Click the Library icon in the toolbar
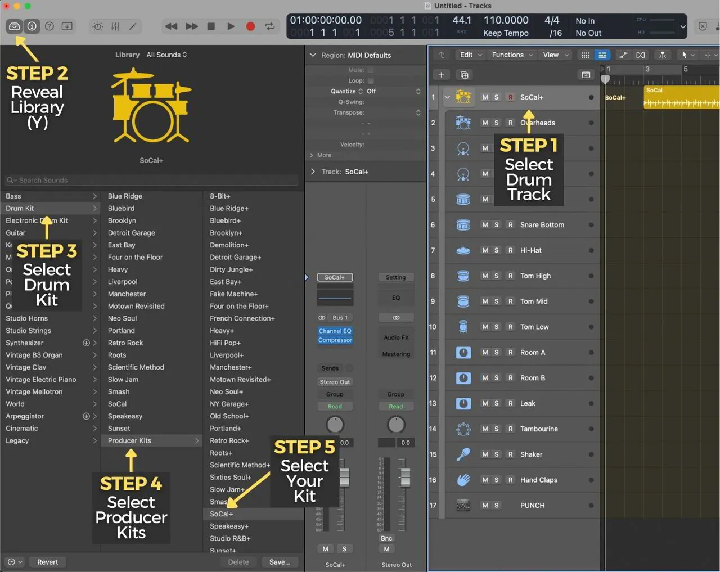The image size is (720, 572). [14, 26]
